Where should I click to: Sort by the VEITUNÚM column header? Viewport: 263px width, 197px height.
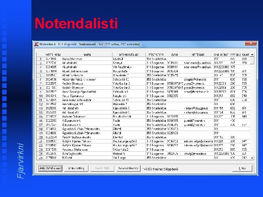[x=53, y=55]
